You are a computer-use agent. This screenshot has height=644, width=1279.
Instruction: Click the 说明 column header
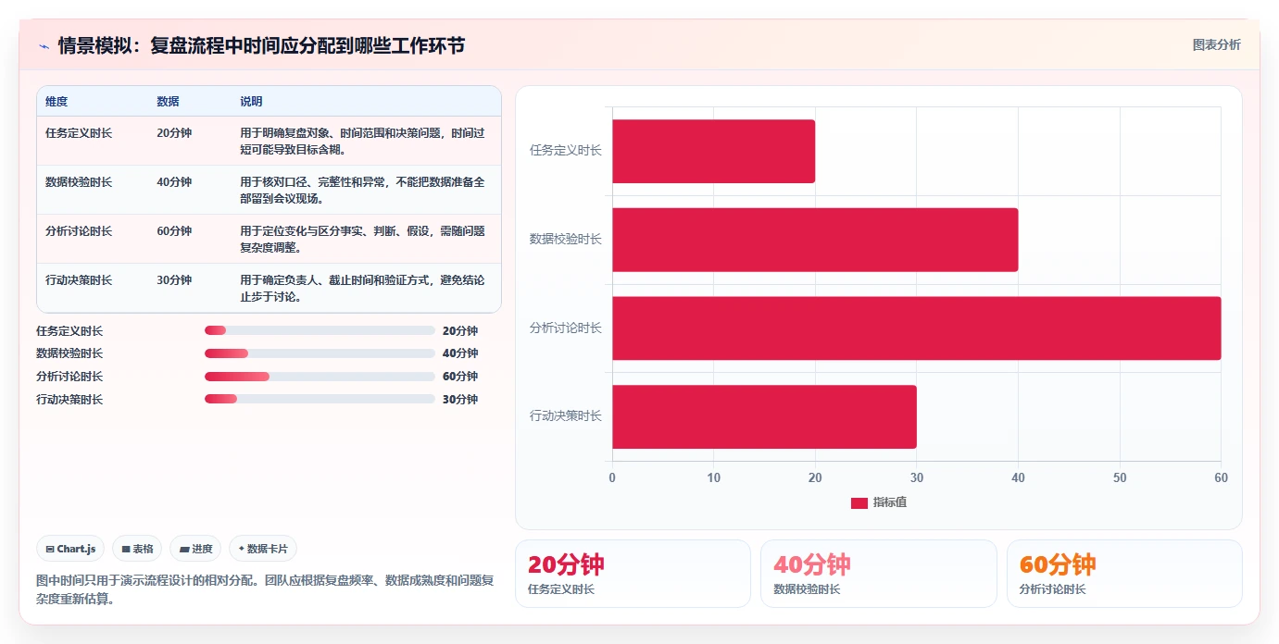click(251, 102)
